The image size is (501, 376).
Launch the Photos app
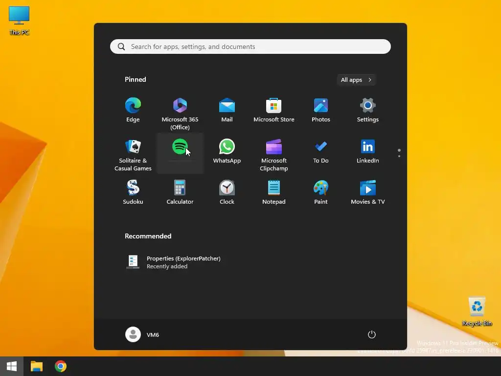[x=321, y=110]
